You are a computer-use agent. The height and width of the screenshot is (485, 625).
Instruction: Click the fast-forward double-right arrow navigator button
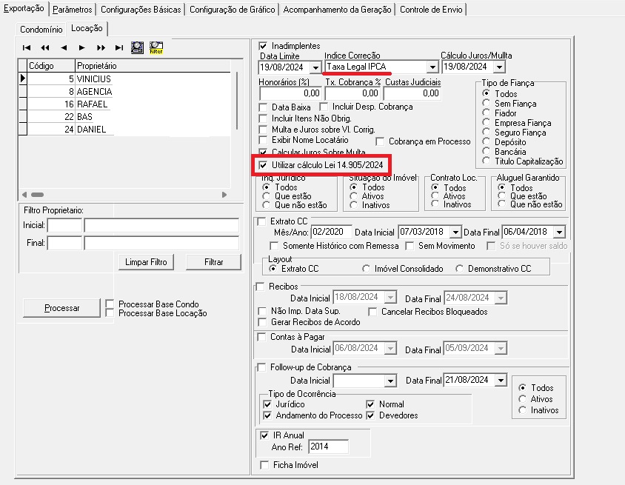(x=101, y=47)
